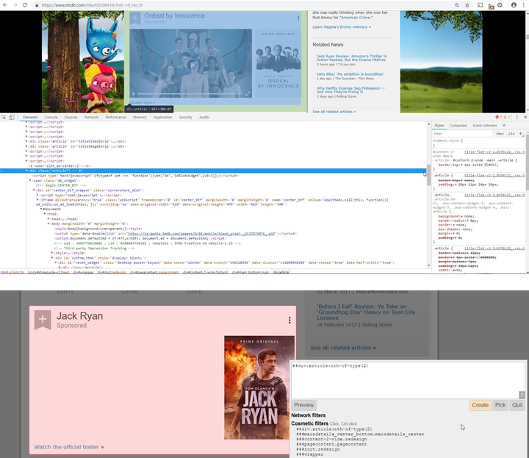The image size is (529, 458).
Task: Click the browser forward arrow
Action: tap(15, 5)
